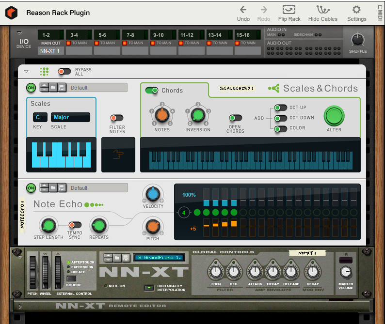This screenshot has width=385, height=324.
Task: Open the Settings gear
Action: (356, 10)
